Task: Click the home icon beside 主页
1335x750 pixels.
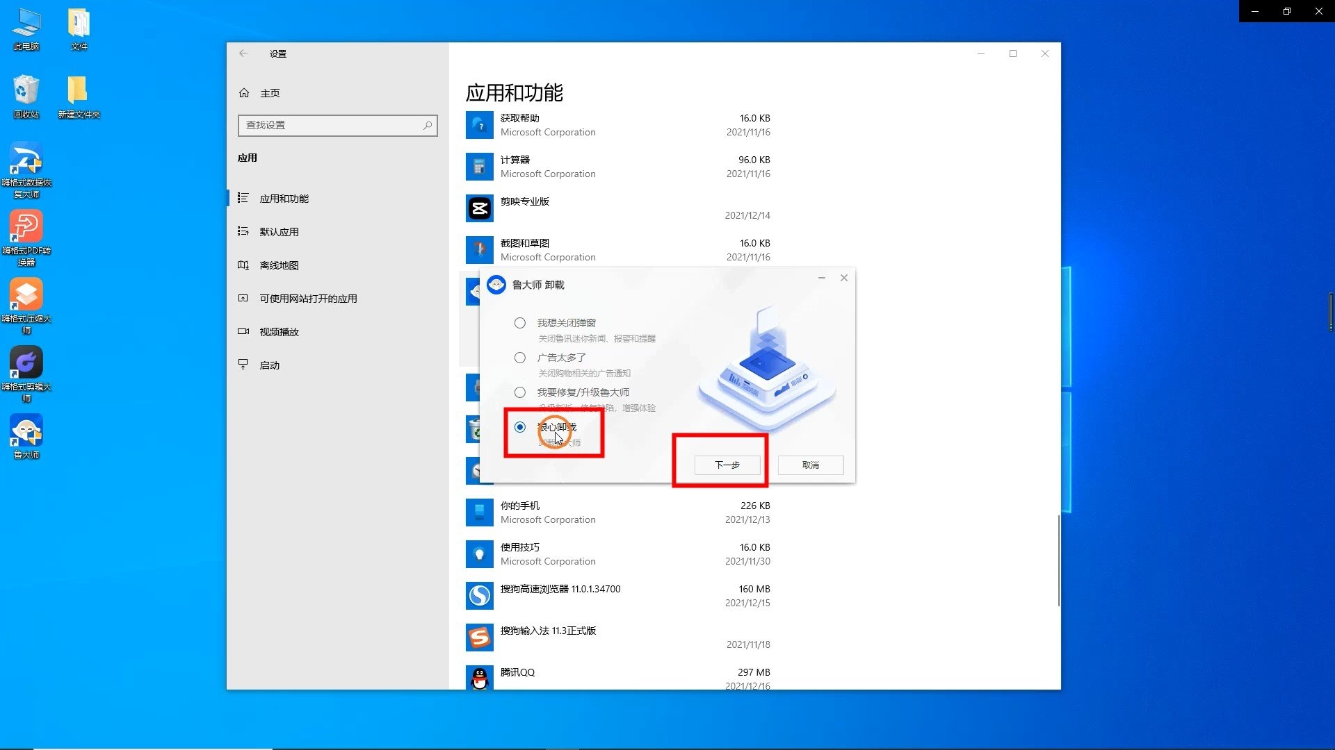Action: click(244, 93)
